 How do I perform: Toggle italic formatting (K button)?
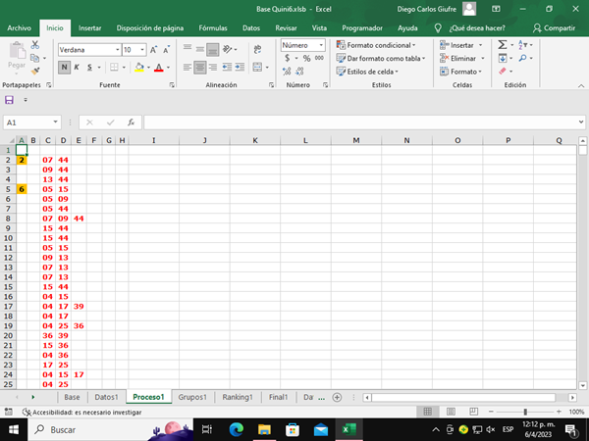(77, 67)
